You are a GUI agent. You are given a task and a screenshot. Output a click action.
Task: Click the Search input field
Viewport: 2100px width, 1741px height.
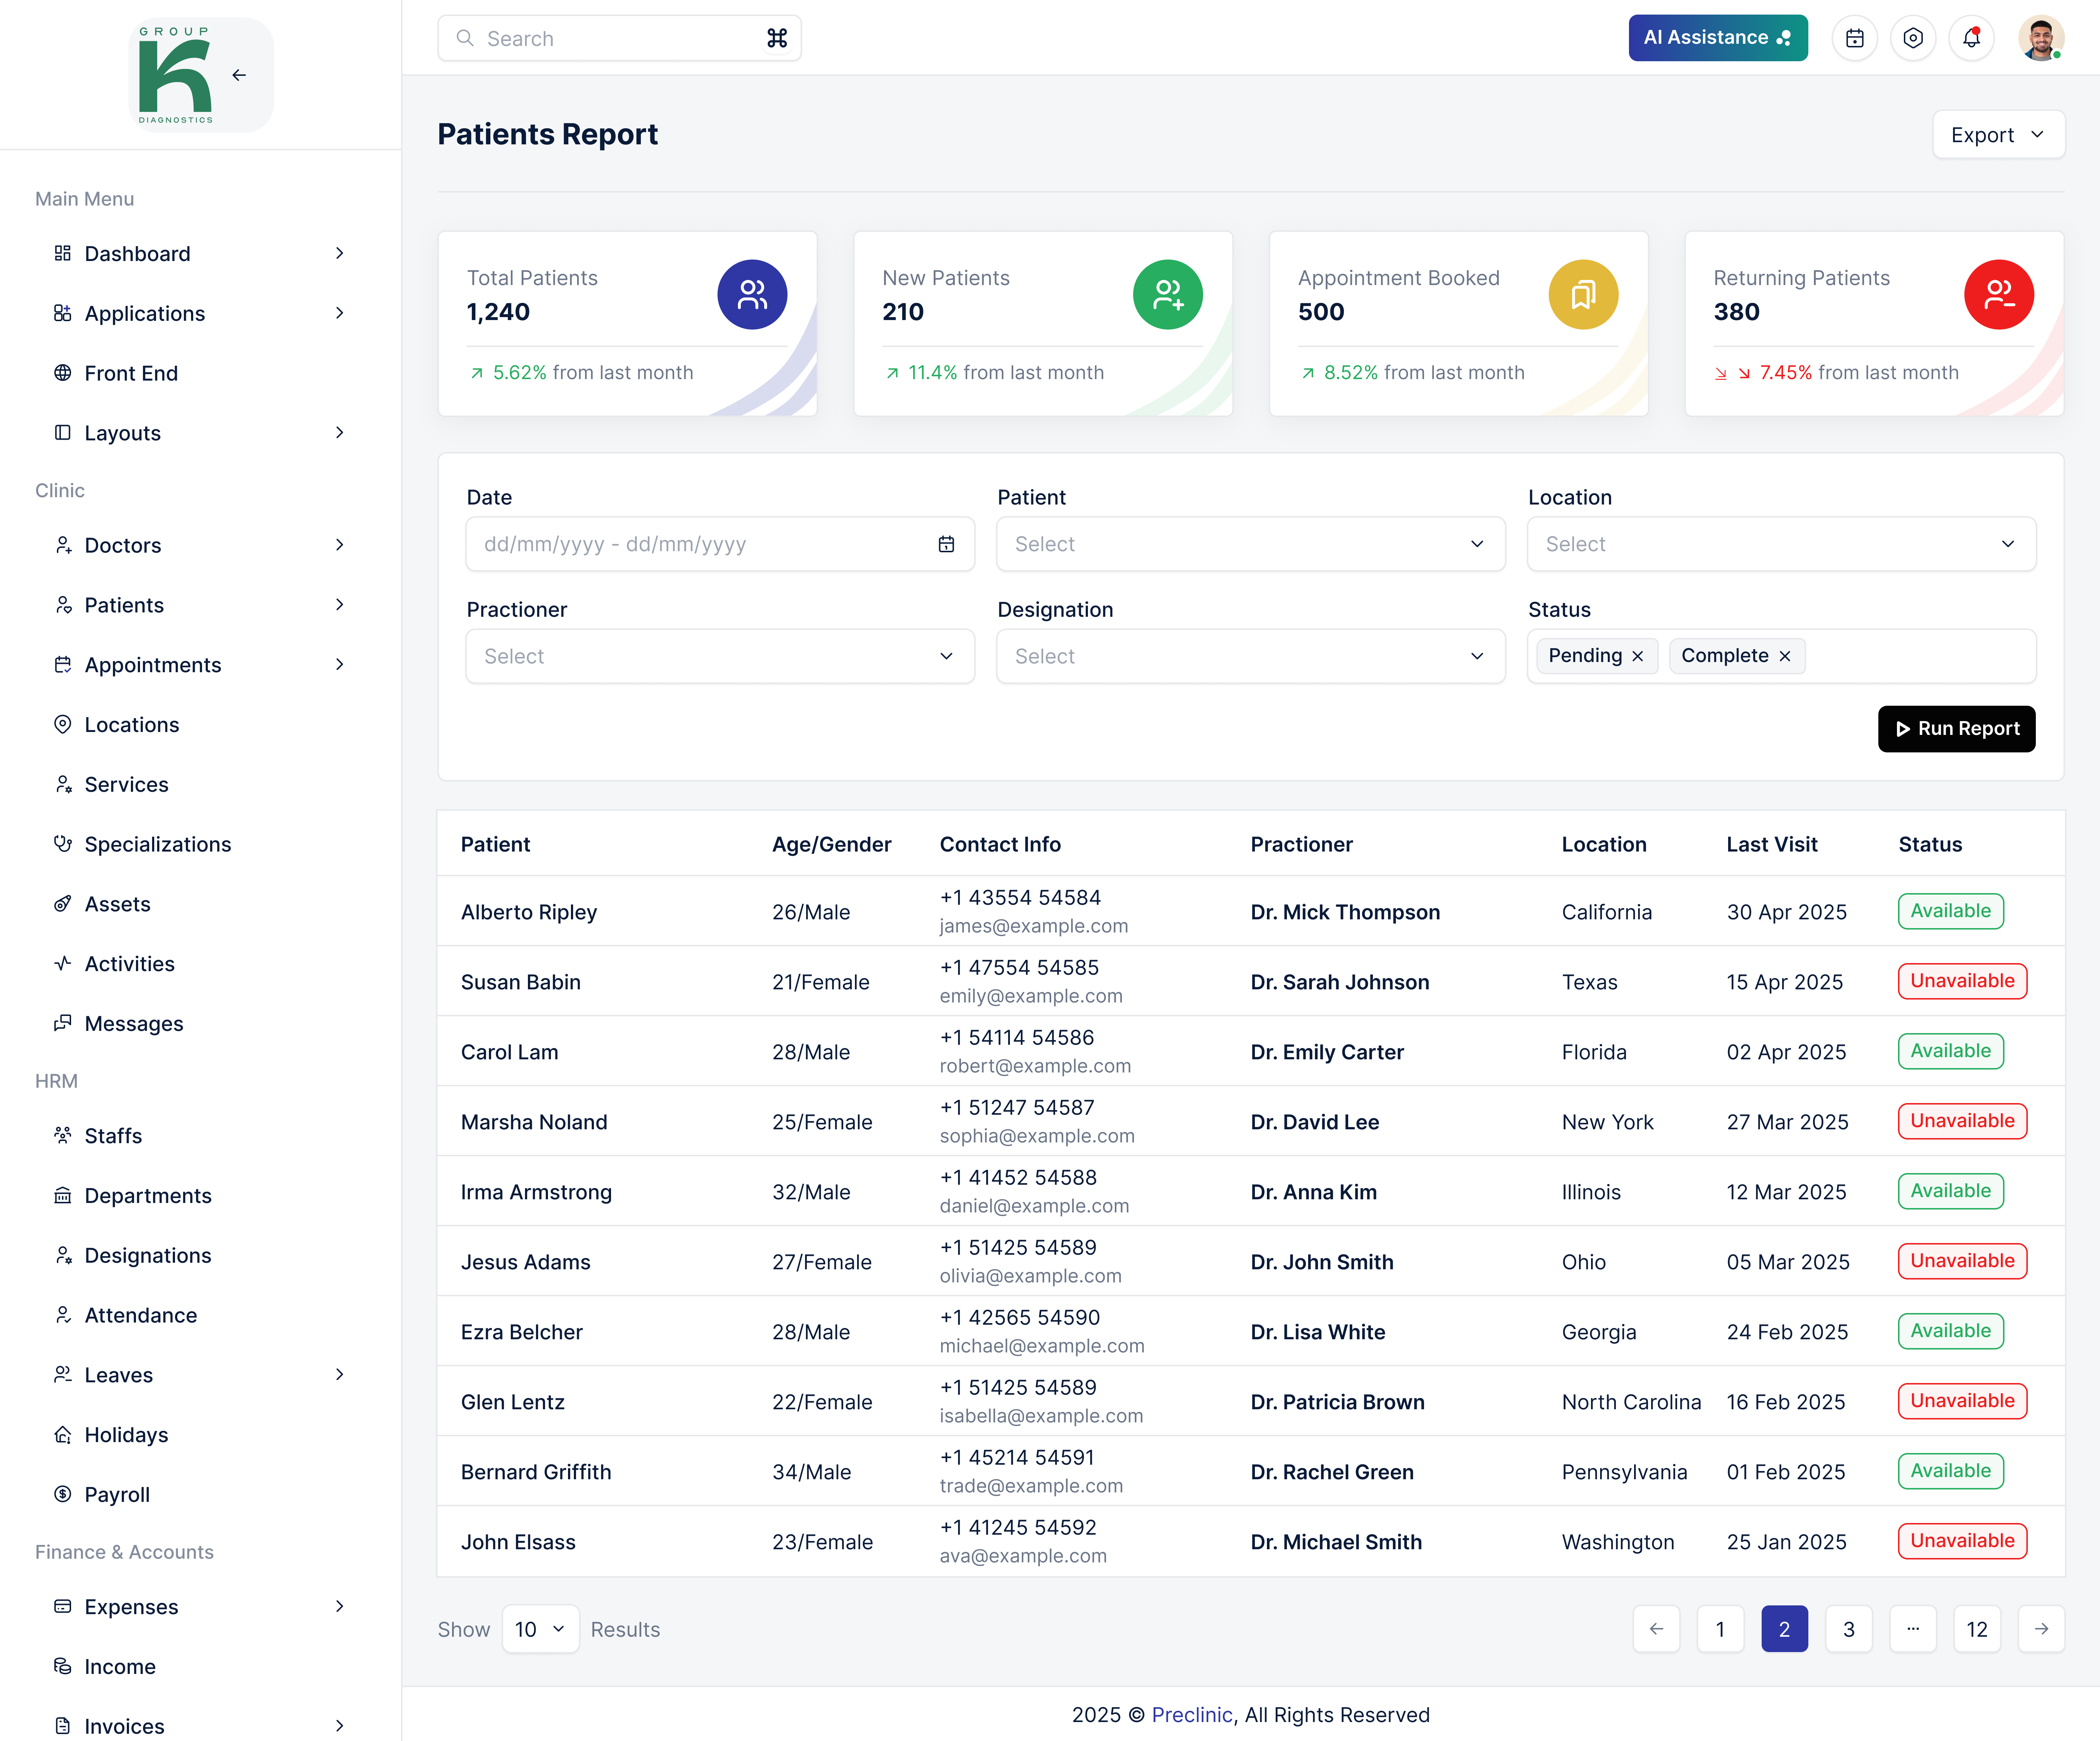pos(610,38)
